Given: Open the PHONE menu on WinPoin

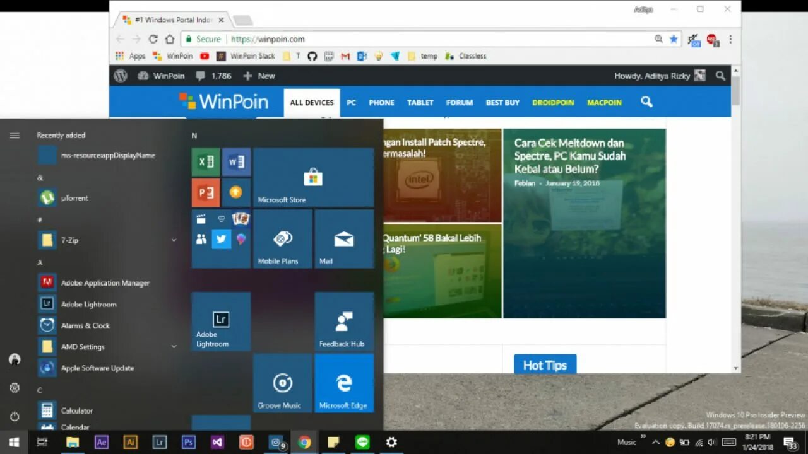Looking at the screenshot, I should tap(381, 102).
